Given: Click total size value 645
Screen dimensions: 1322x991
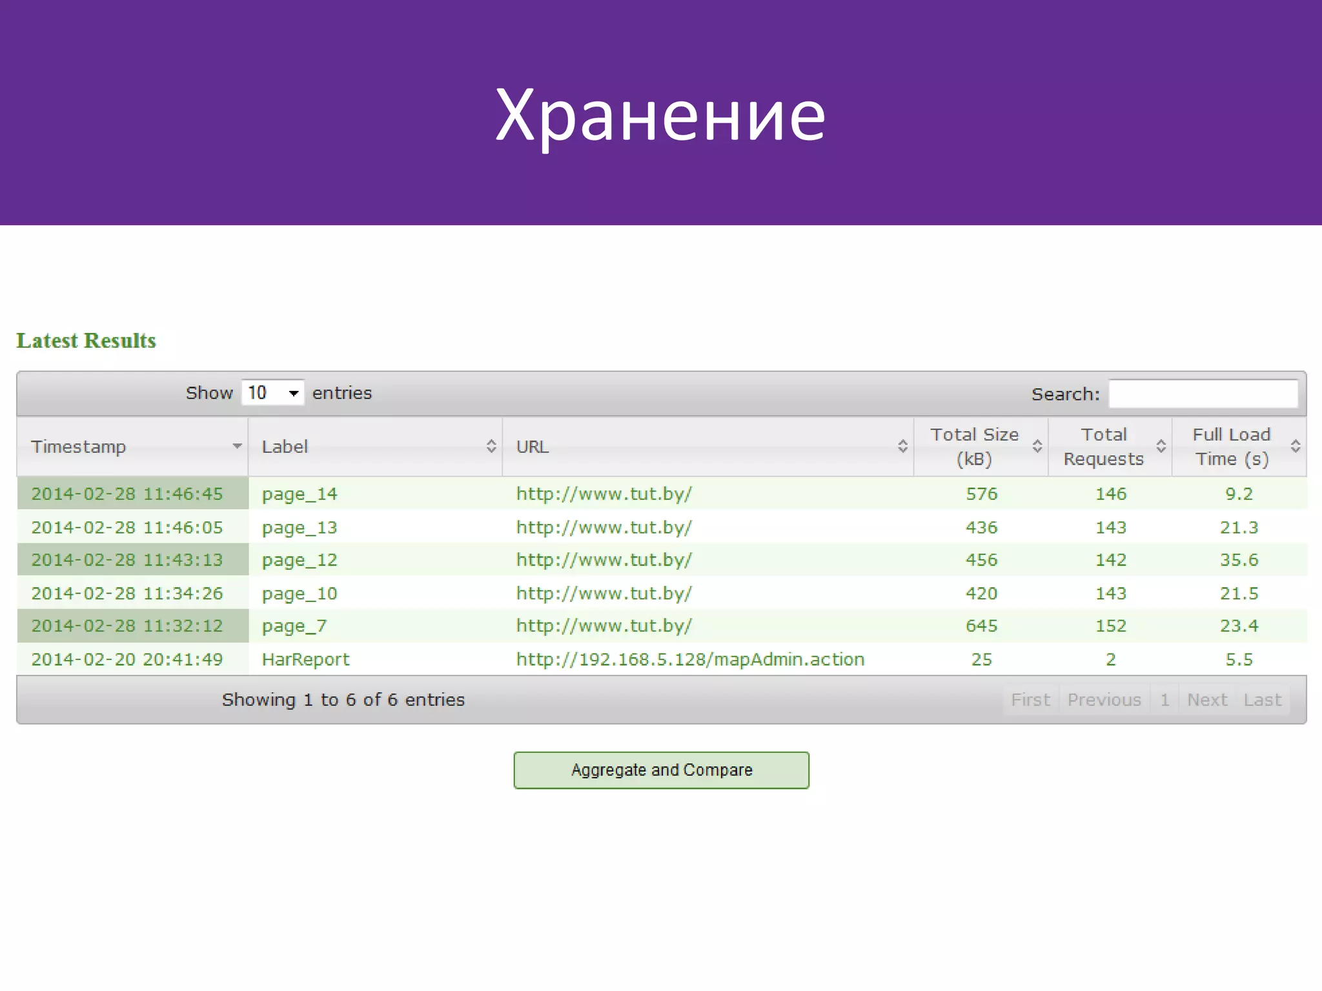Looking at the screenshot, I should tap(982, 626).
